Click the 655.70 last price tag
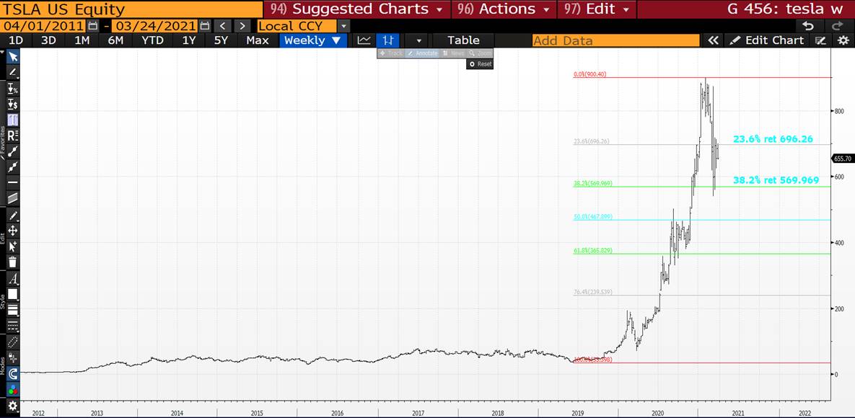Viewport: 855px width, 418px height. 843,159
